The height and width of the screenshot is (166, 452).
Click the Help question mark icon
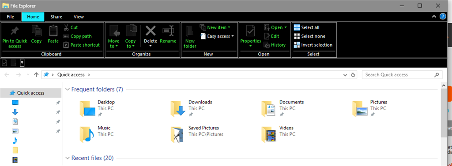(x=443, y=16)
